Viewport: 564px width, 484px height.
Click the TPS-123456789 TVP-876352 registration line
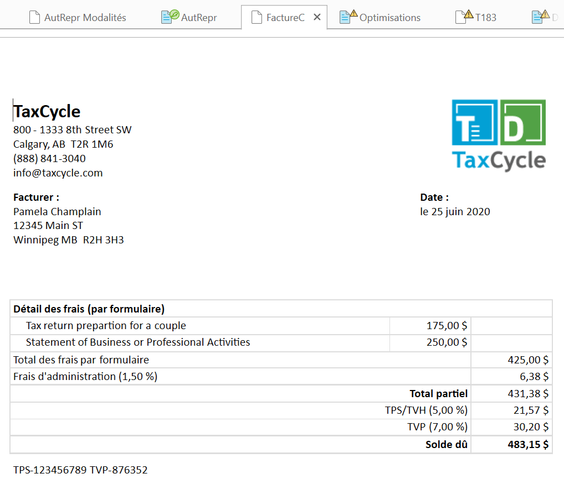coord(80,470)
